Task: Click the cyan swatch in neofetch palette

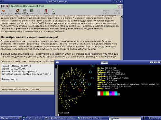Action: click(x=116, y=93)
